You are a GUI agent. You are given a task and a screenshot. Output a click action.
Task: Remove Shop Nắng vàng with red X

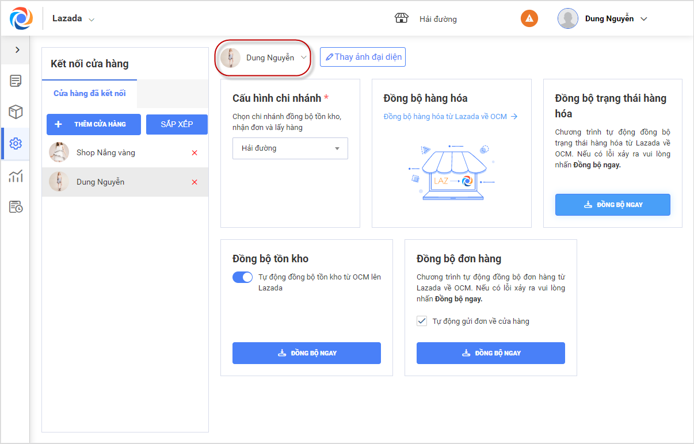(x=195, y=153)
